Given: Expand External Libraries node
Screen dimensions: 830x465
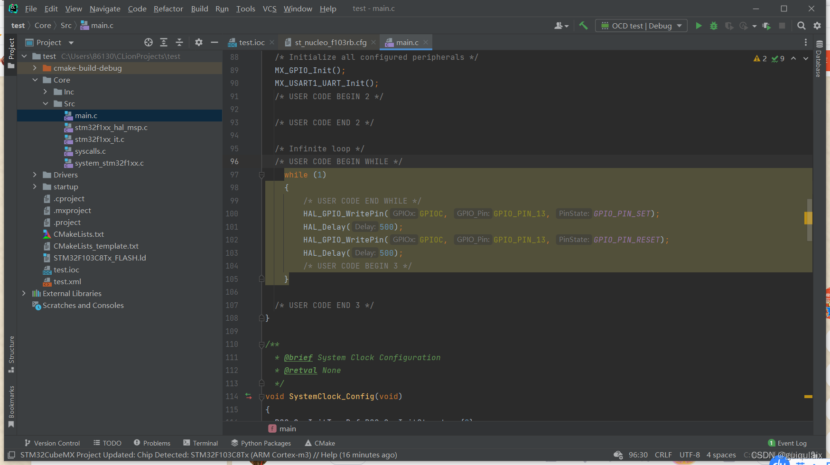Looking at the screenshot, I should (x=24, y=293).
